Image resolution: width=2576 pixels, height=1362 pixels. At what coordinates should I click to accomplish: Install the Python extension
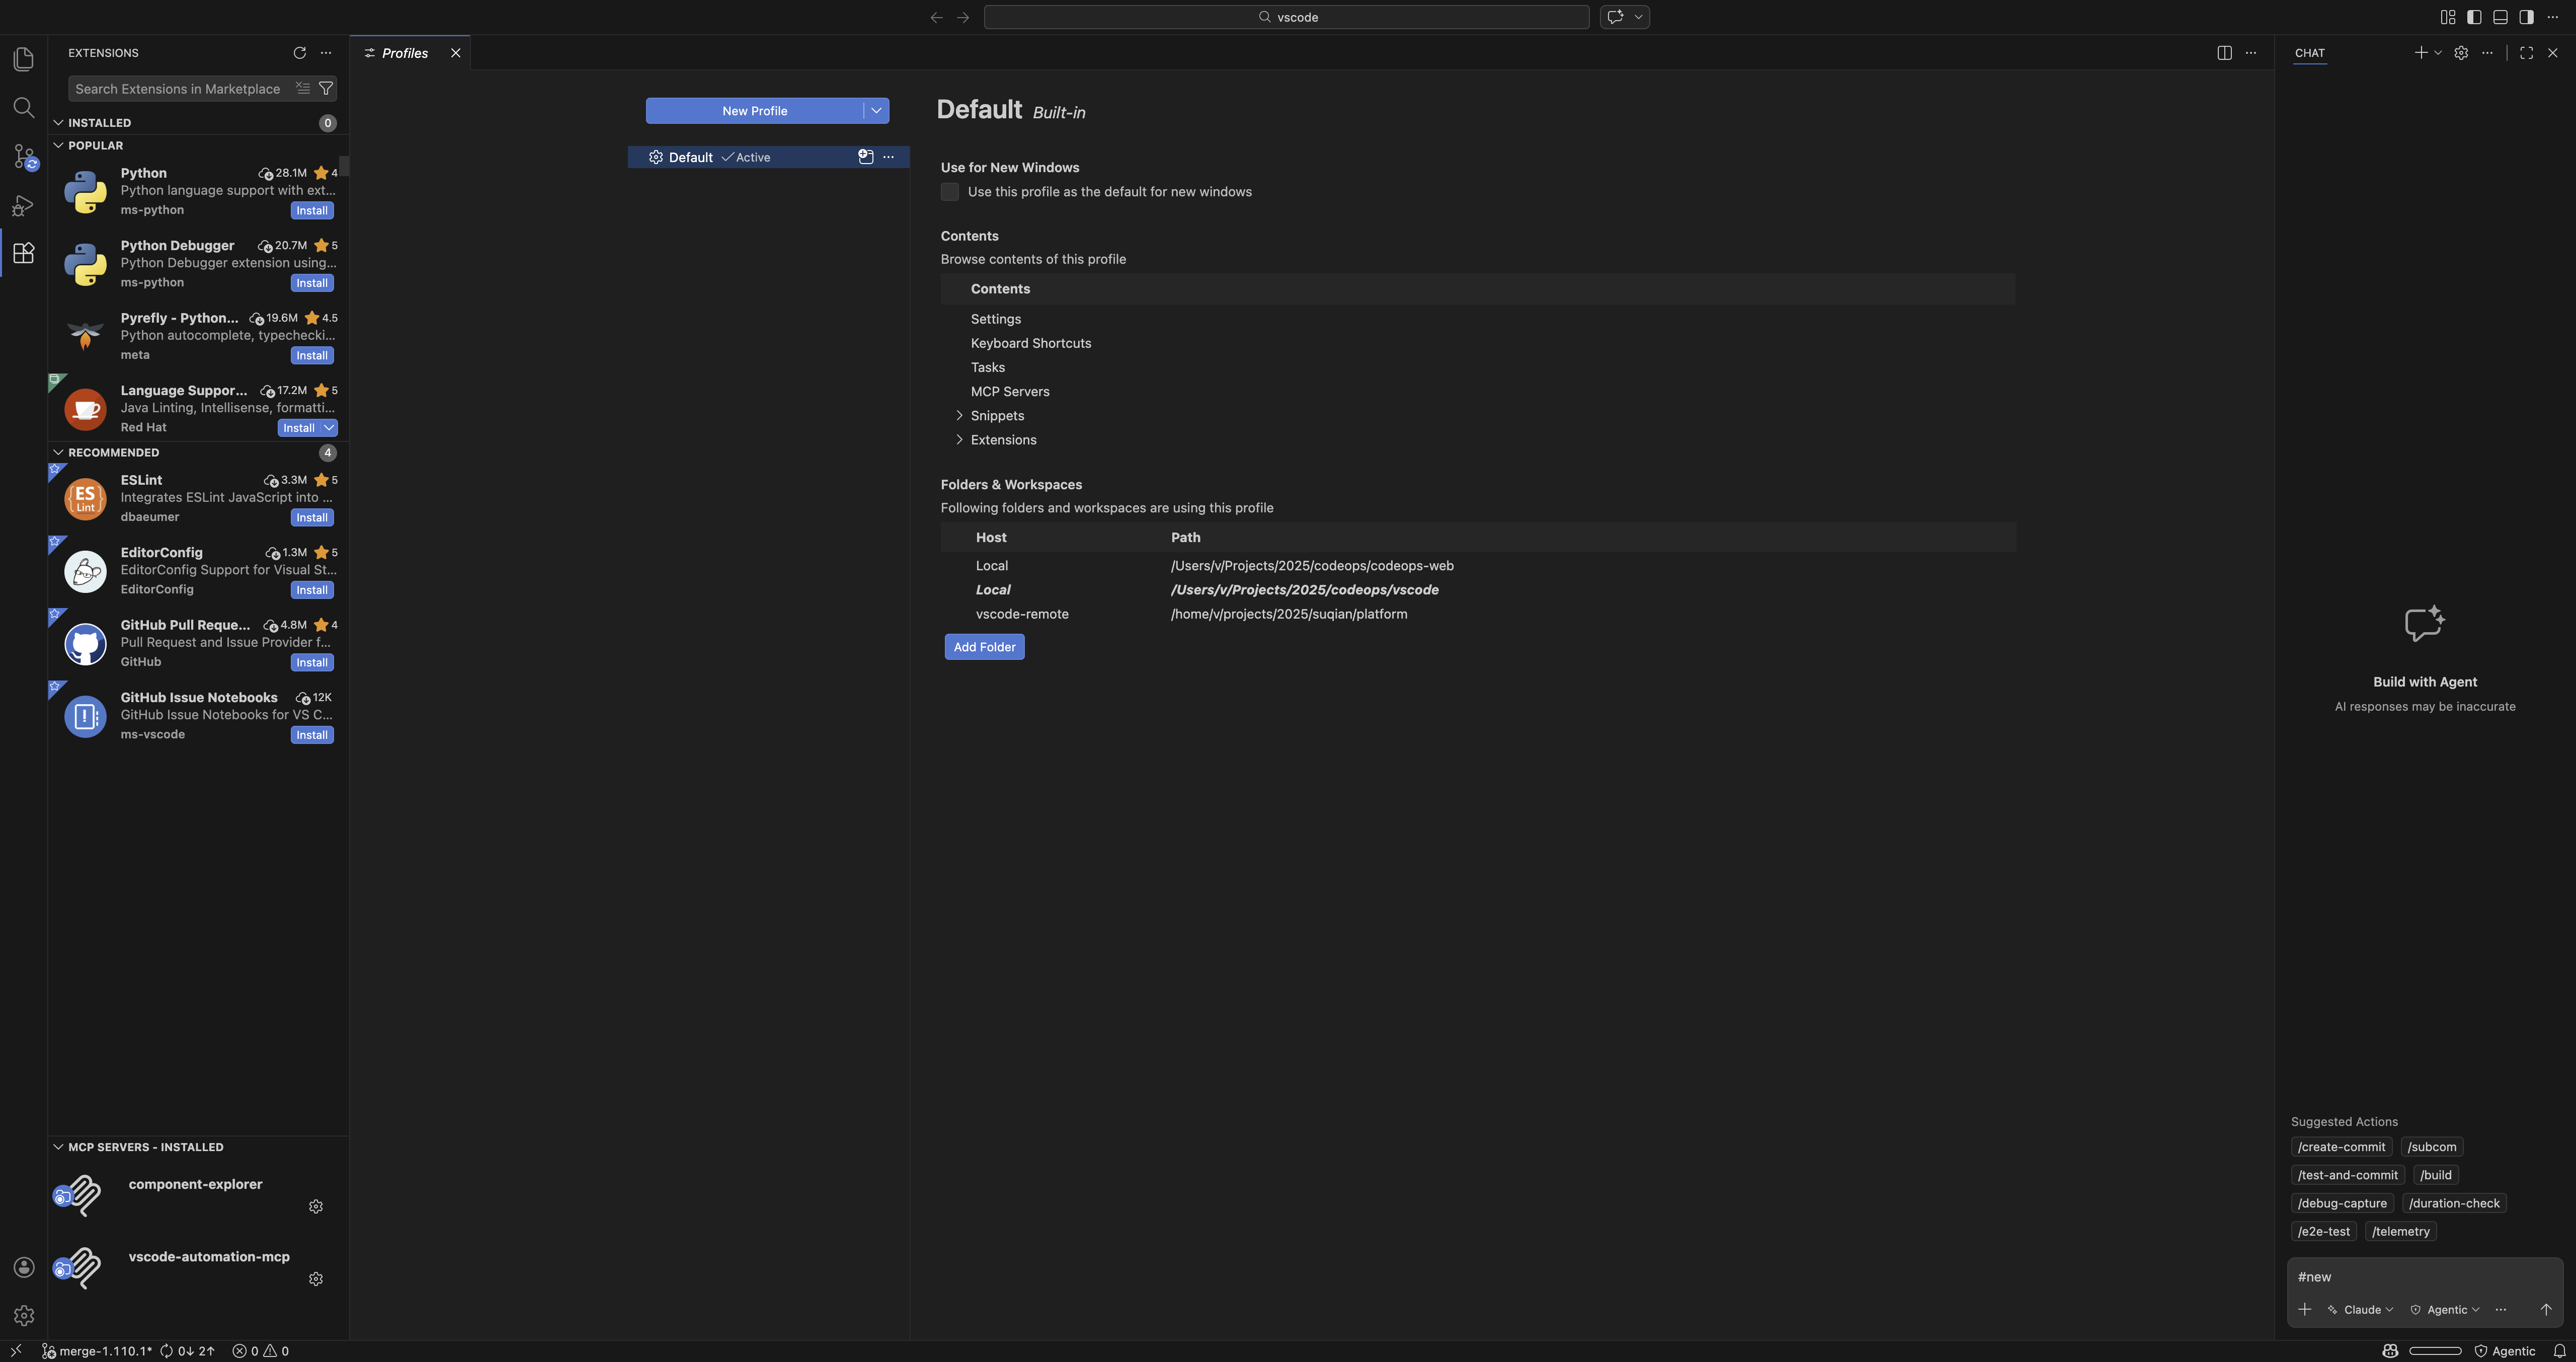coord(311,210)
